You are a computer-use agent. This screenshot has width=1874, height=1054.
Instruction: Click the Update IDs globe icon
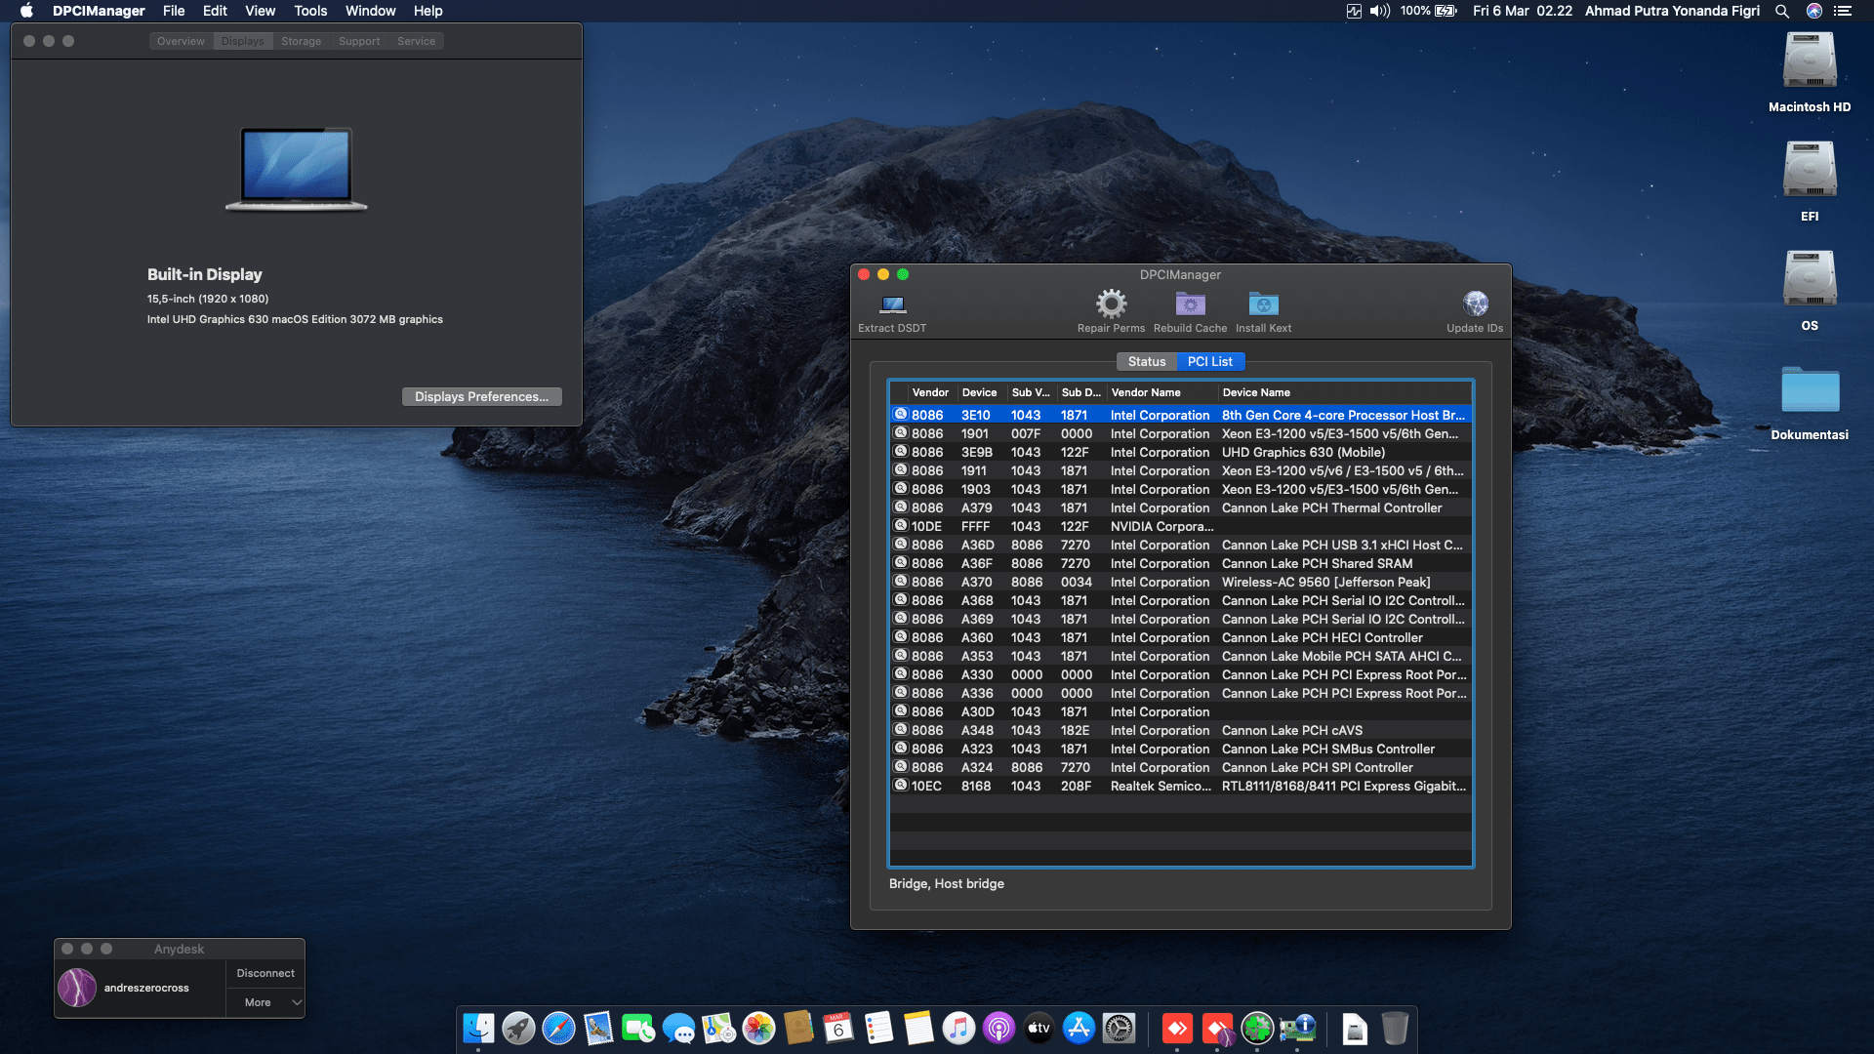[1475, 304]
